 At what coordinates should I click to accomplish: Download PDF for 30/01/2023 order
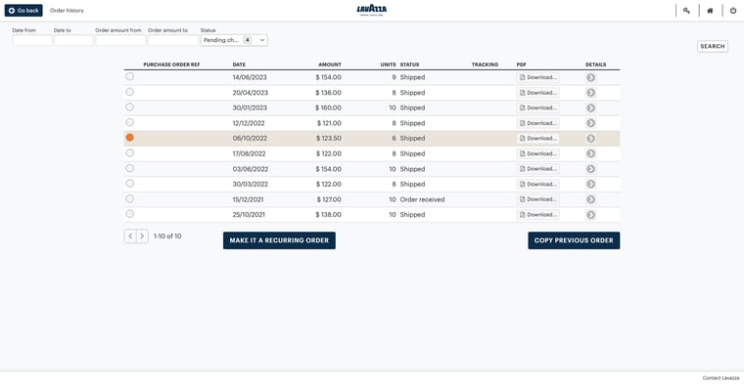coord(538,107)
